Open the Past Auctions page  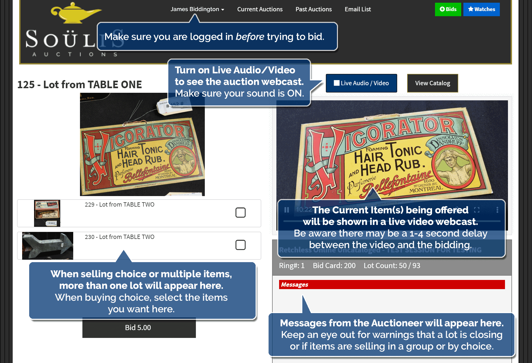click(x=313, y=9)
